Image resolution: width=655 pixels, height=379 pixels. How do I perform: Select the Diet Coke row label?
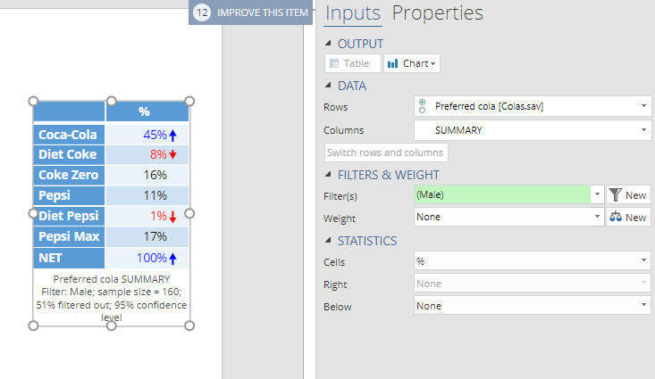click(x=69, y=154)
